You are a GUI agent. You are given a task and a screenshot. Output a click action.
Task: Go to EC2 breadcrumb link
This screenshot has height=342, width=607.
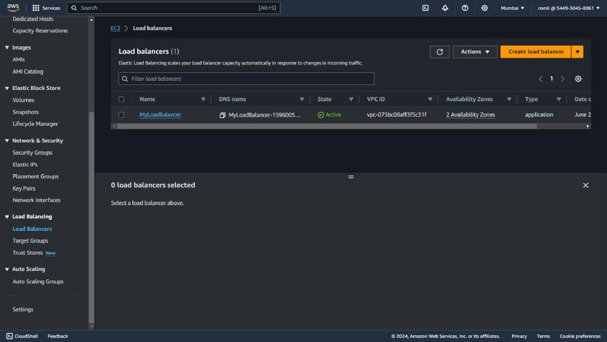pyautogui.click(x=115, y=29)
